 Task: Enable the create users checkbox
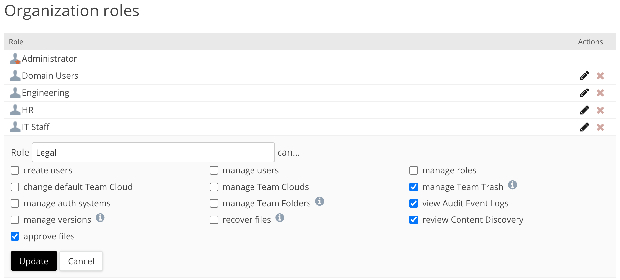tap(15, 170)
